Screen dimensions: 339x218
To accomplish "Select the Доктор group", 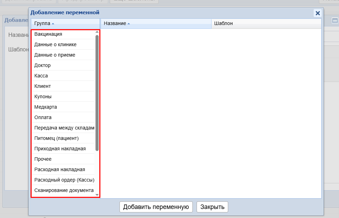I will [42, 65].
